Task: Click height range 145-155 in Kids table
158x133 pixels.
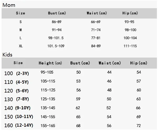Action: pos(48,117)
